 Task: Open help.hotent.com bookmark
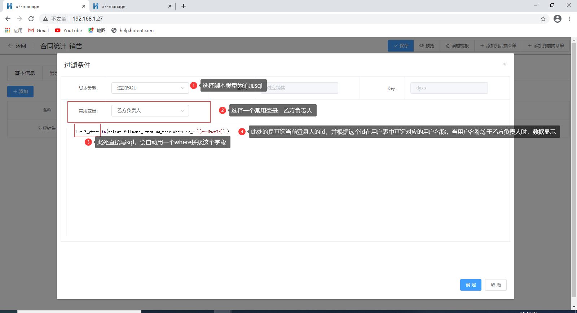click(132, 31)
